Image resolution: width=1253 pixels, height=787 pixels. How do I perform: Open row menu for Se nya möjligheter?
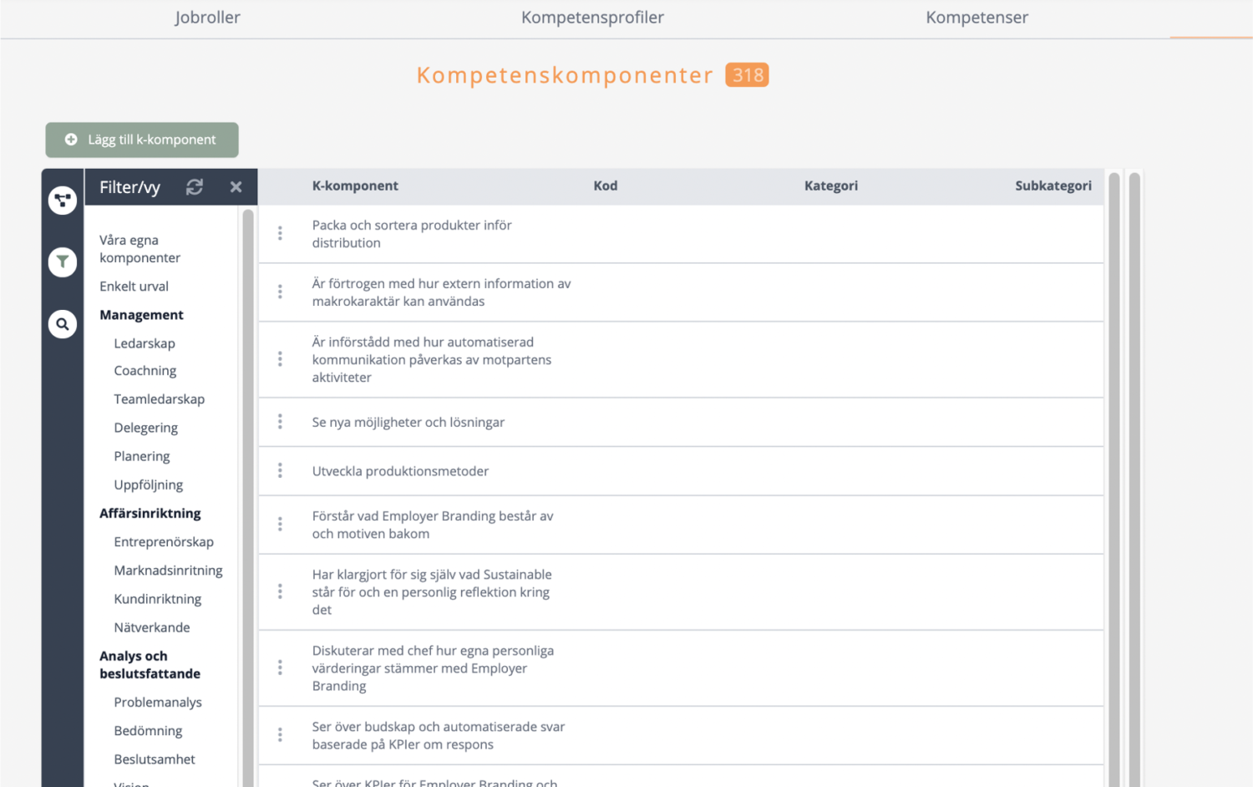click(x=280, y=422)
